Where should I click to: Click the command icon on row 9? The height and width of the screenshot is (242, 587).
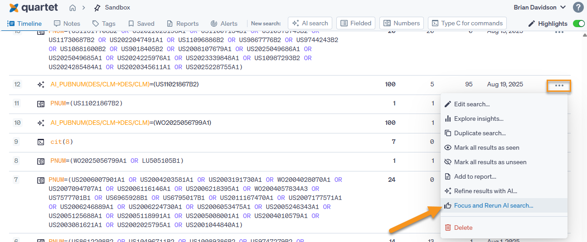coord(41,142)
